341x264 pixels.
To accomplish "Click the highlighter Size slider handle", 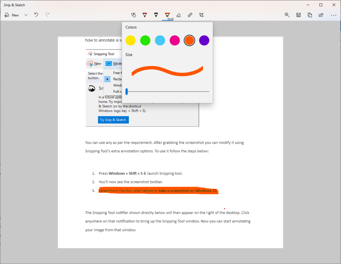I will pos(127,92).
